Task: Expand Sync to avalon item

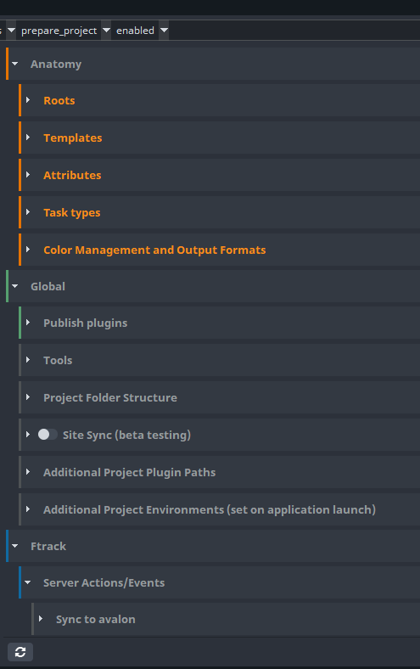Action: (x=41, y=619)
